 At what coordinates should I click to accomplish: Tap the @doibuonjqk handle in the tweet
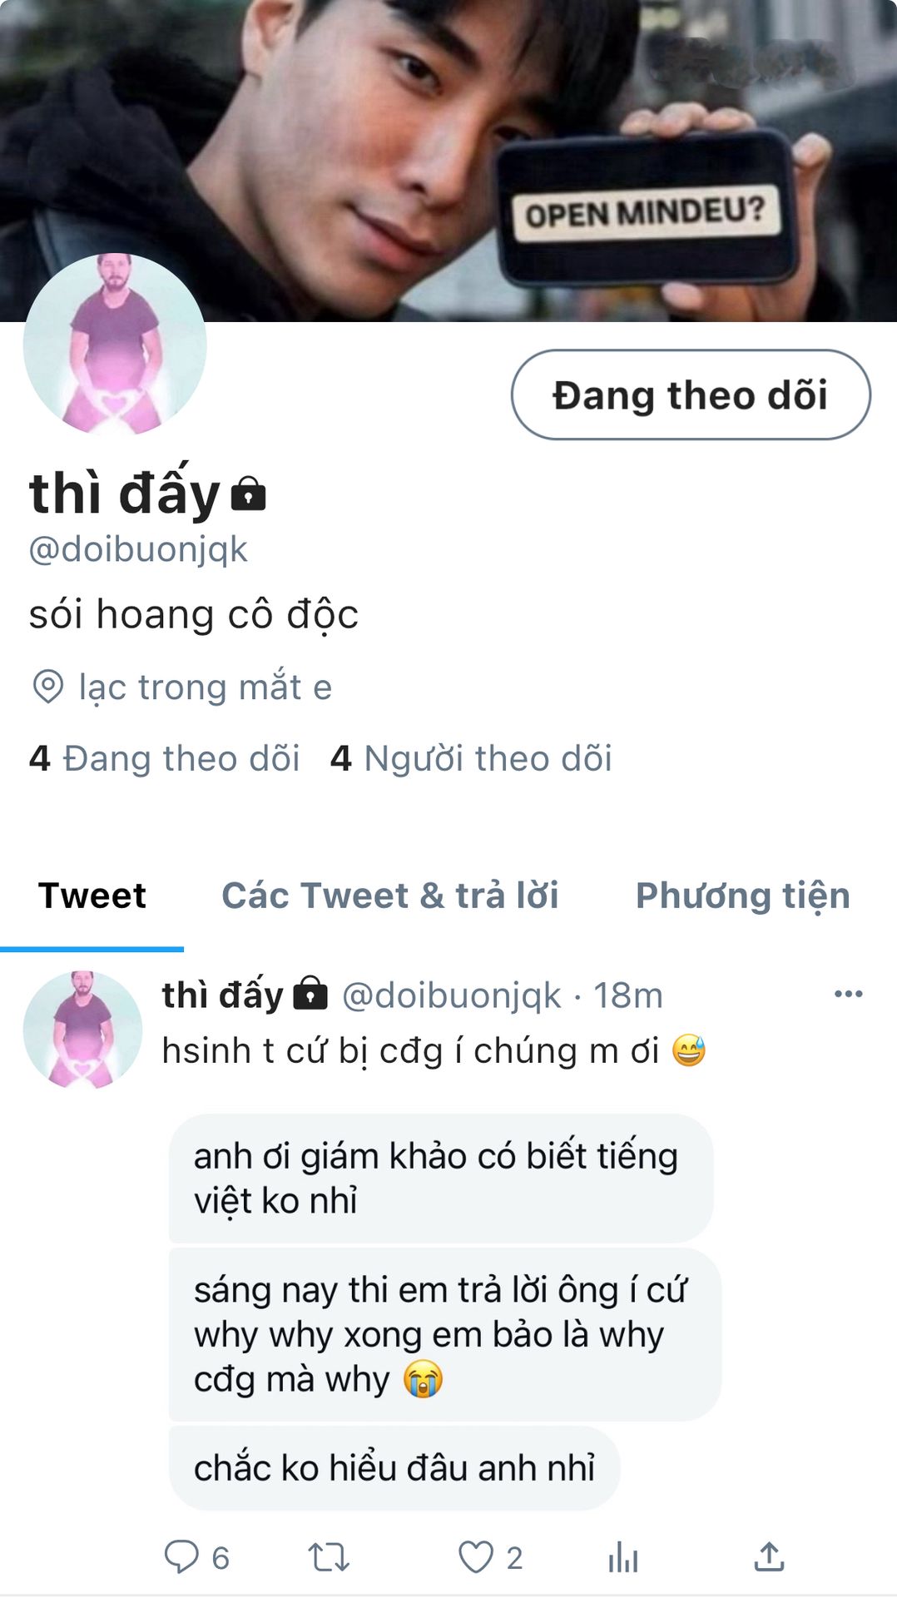coord(451,995)
